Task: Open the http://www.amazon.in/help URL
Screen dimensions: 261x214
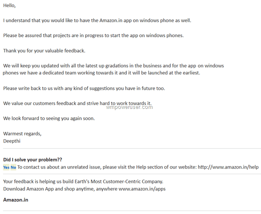Action: [228, 167]
